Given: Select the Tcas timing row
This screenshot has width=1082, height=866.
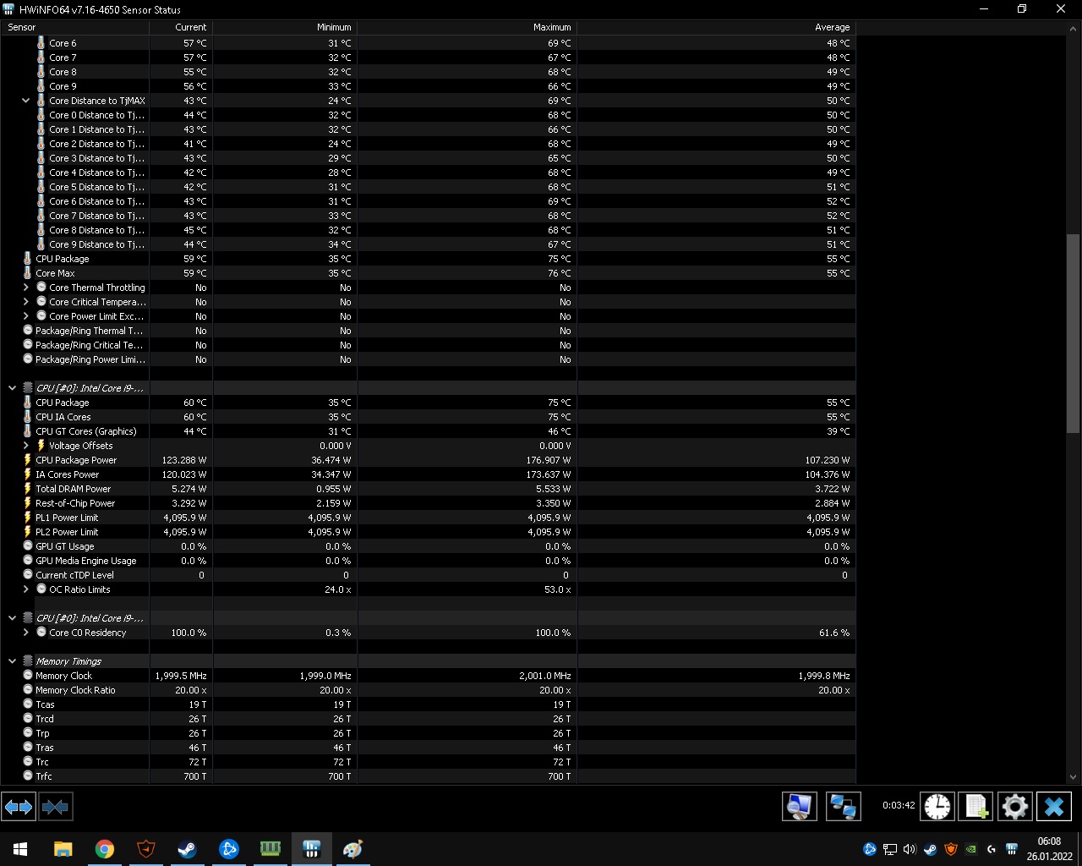Looking at the screenshot, I should point(428,704).
